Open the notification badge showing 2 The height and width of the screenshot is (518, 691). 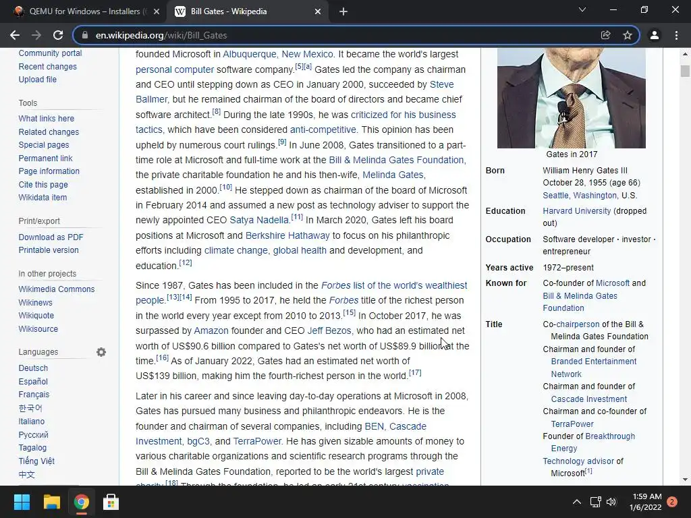click(x=672, y=502)
